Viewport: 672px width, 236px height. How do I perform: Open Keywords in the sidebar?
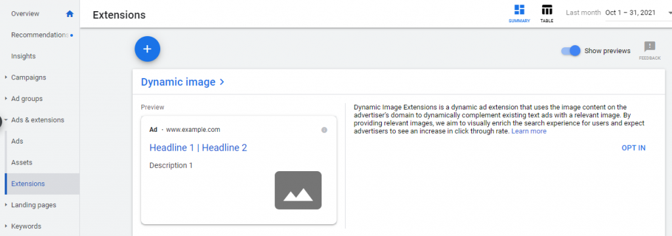[x=26, y=226]
